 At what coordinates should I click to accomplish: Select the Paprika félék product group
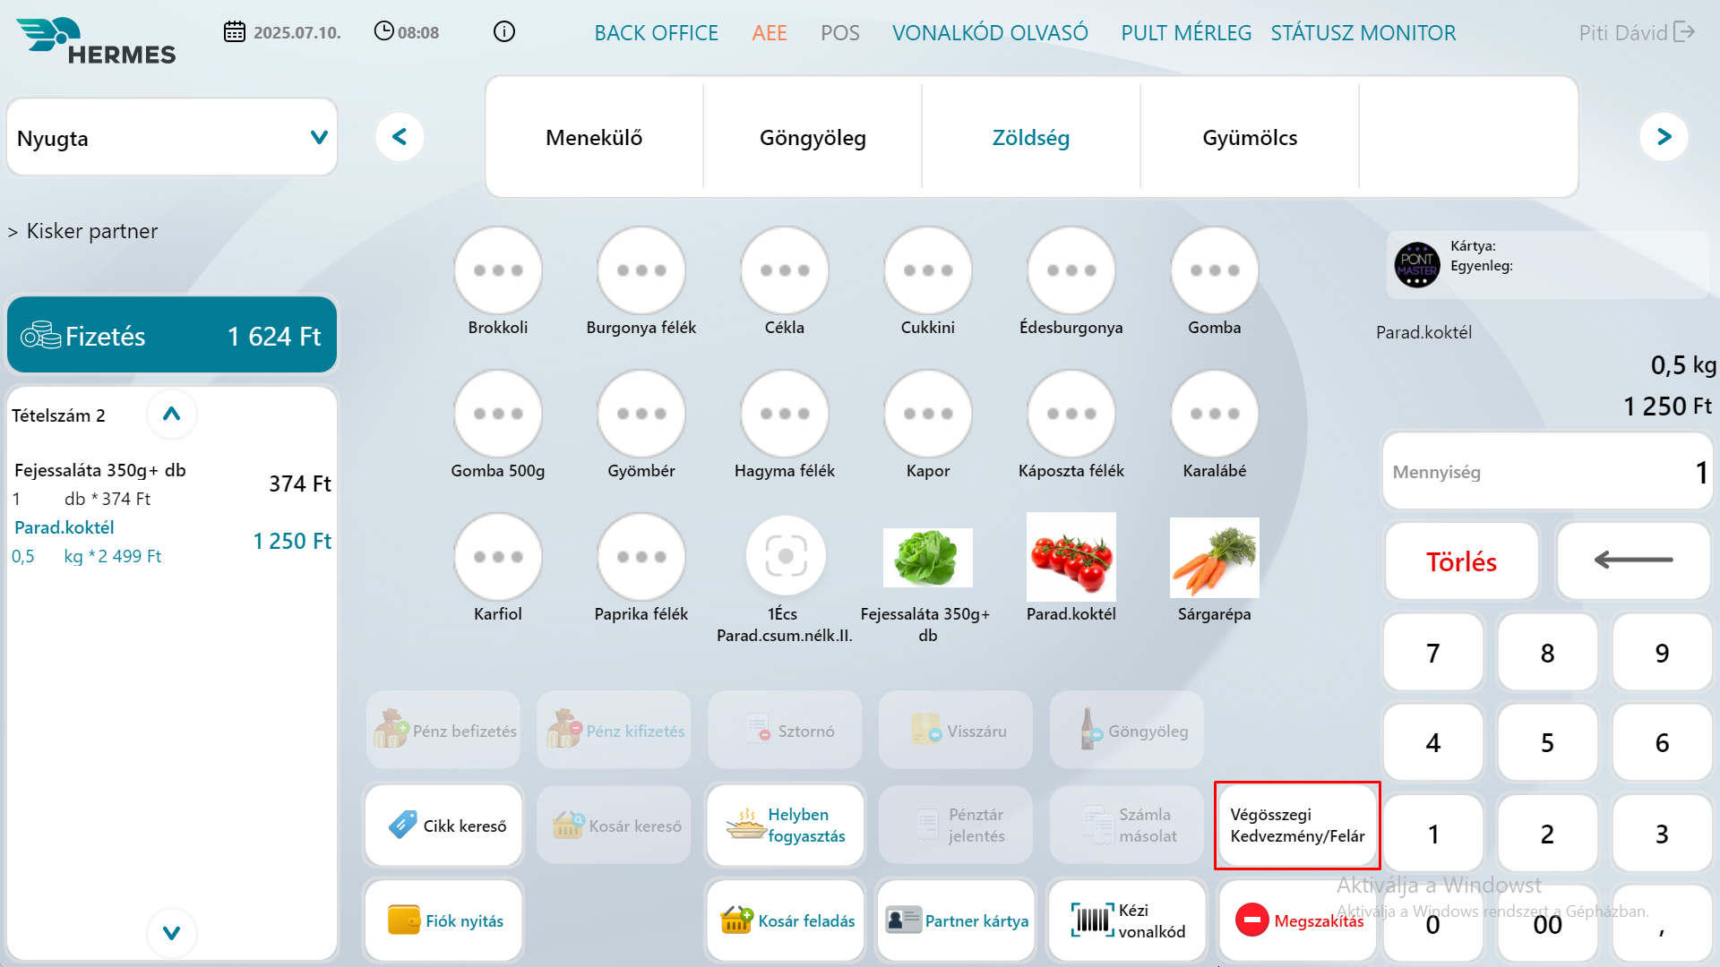(x=641, y=557)
